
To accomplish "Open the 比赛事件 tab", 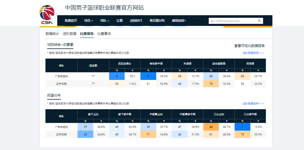I will point(104,34).
